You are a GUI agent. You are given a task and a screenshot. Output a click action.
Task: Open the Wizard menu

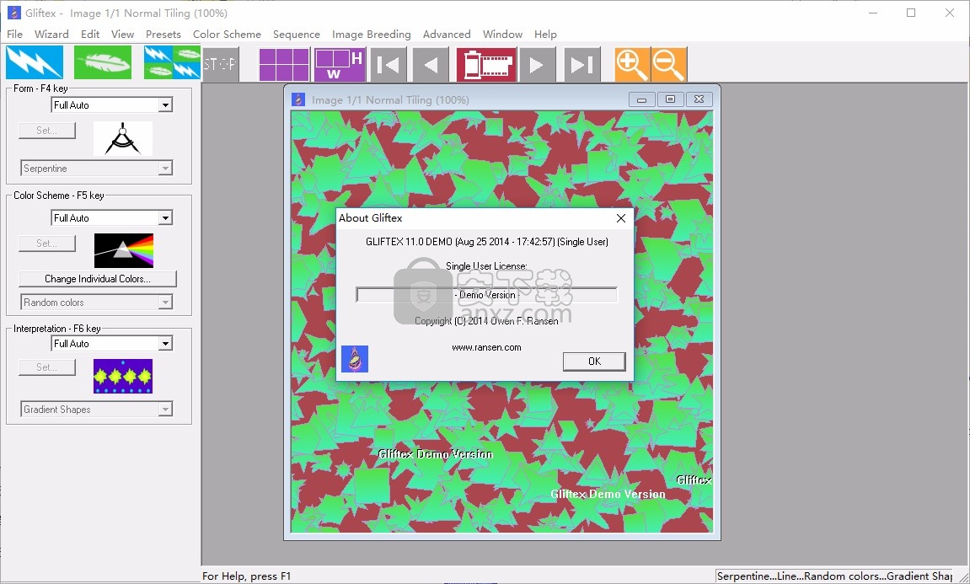point(51,34)
